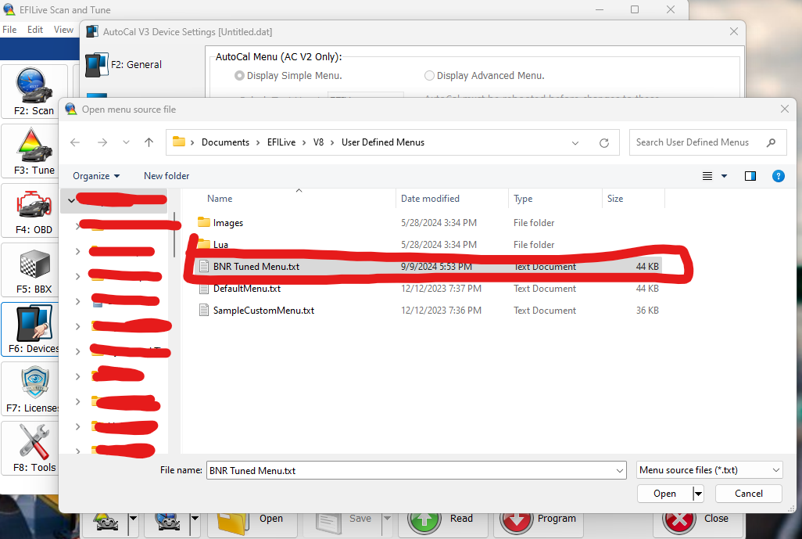Go forward in file dialog

102,142
